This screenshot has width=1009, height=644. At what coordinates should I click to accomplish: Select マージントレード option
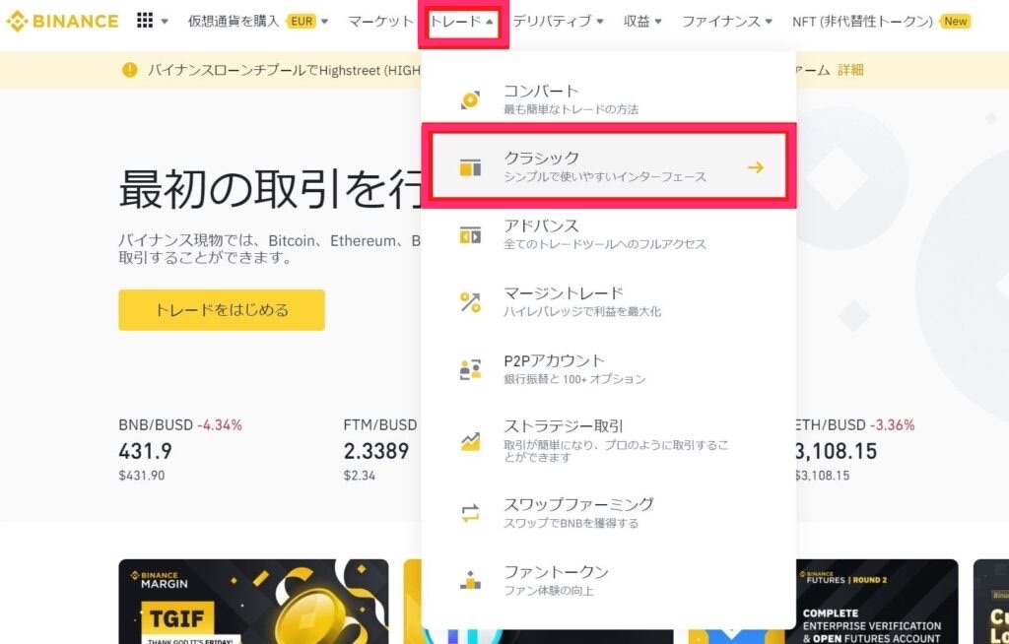(x=609, y=302)
